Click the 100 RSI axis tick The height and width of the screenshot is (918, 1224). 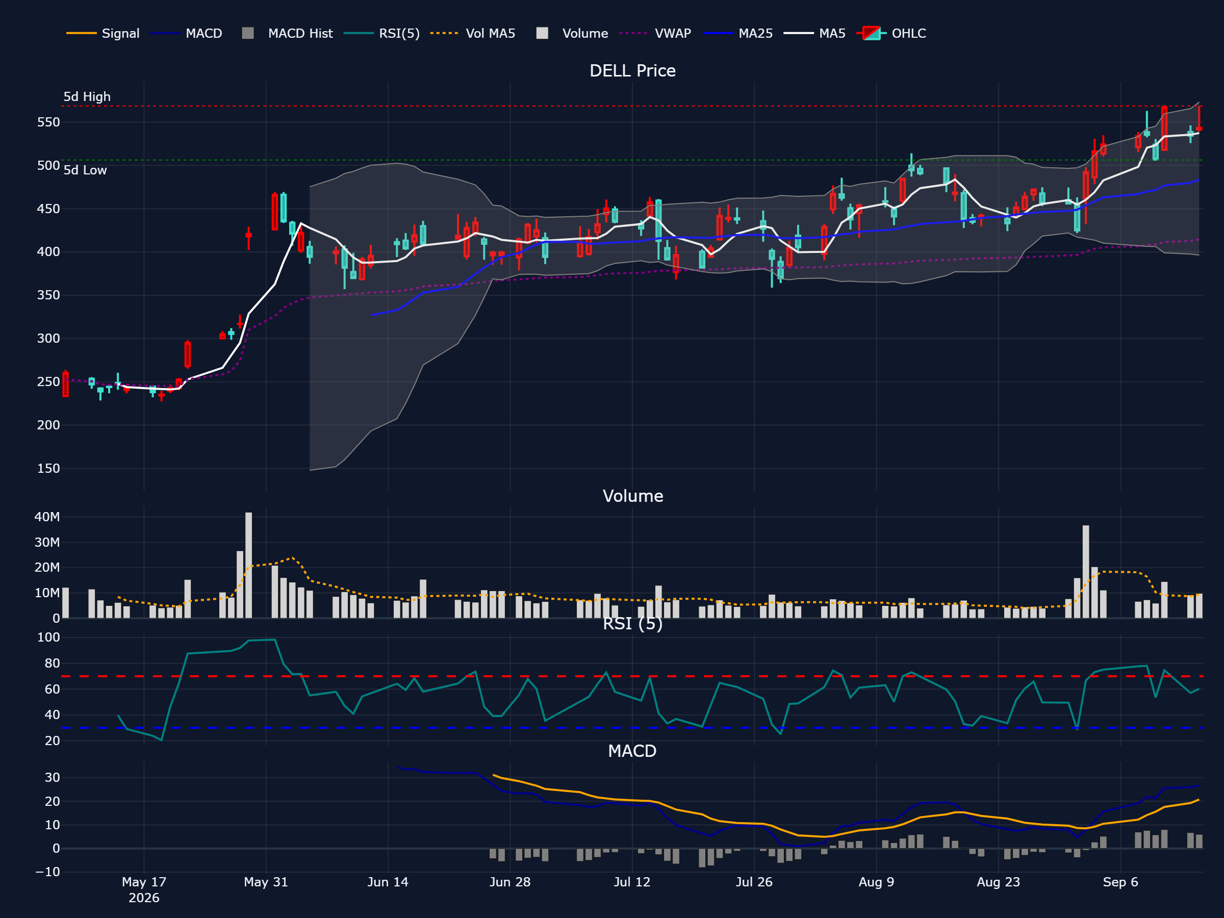point(48,637)
